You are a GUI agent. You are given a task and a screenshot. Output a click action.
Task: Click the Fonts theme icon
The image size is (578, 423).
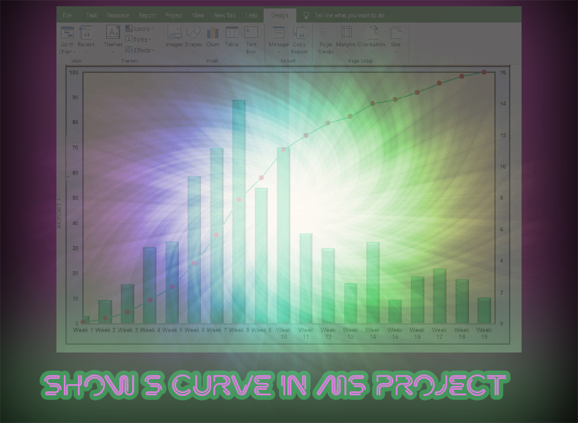click(129, 39)
